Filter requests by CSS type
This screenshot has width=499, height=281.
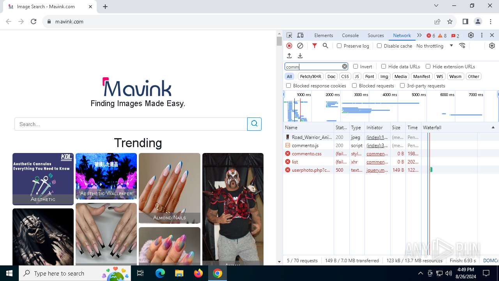345,76
